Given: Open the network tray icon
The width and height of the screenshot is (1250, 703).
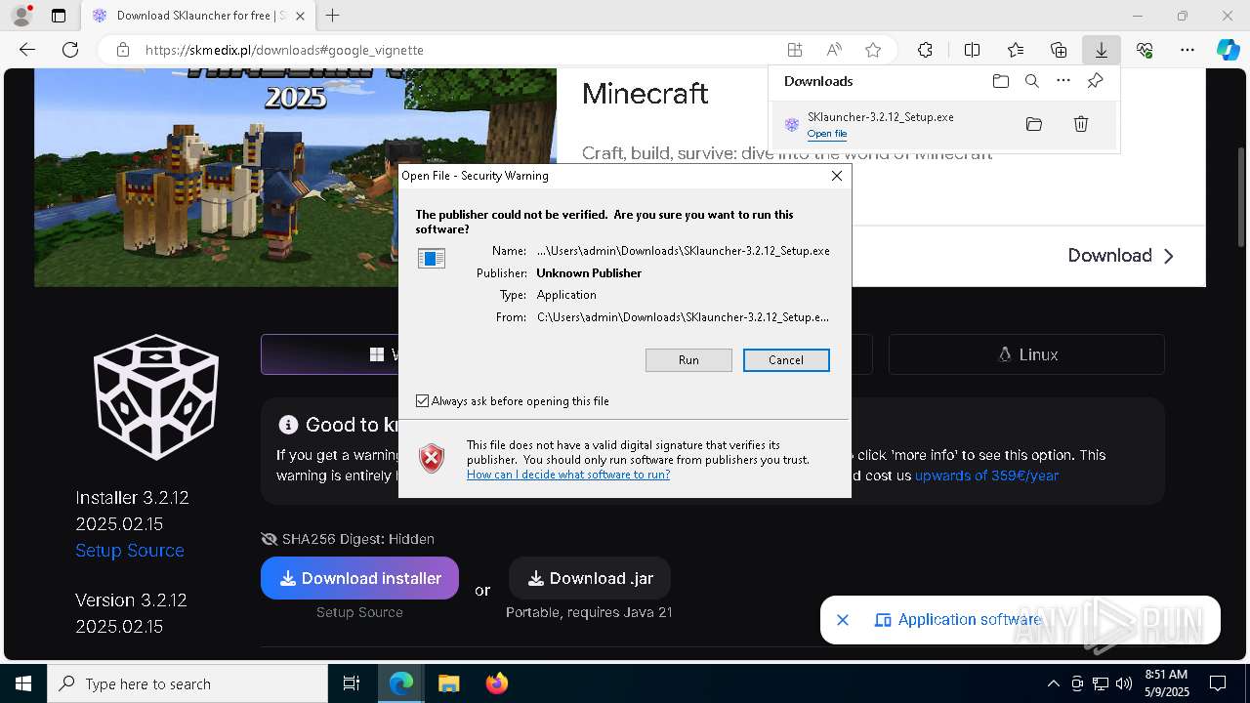Looking at the screenshot, I should [1100, 683].
